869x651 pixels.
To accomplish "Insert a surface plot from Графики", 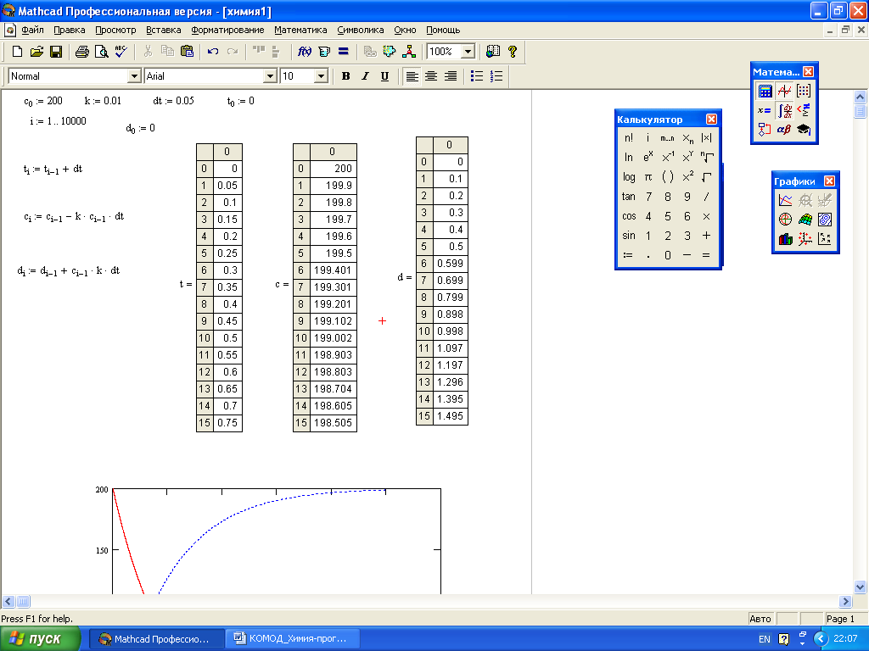I will (805, 219).
